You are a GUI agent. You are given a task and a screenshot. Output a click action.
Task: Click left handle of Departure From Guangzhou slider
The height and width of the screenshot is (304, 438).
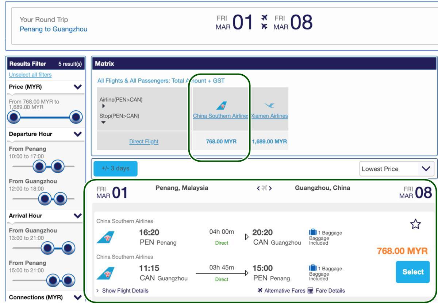tap(45, 199)
